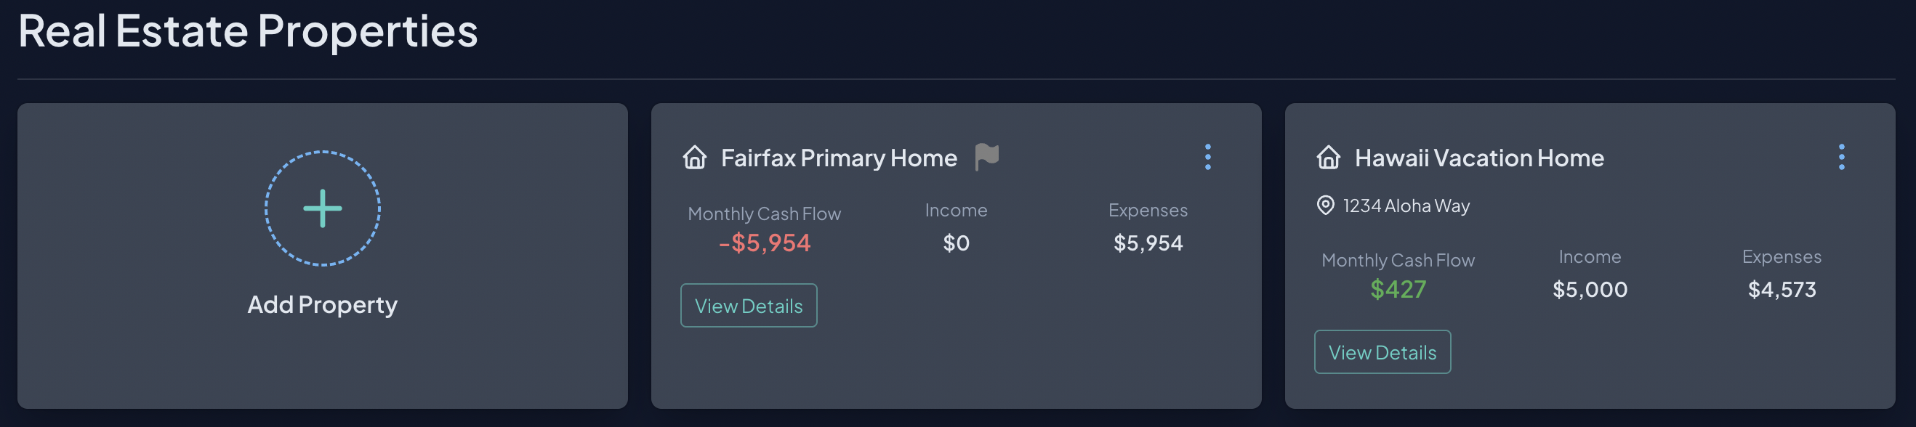Open the options menu for Hawaii Vacation Home
Viewport: 1916px width, 427px height.
[x=1843, y=158]
